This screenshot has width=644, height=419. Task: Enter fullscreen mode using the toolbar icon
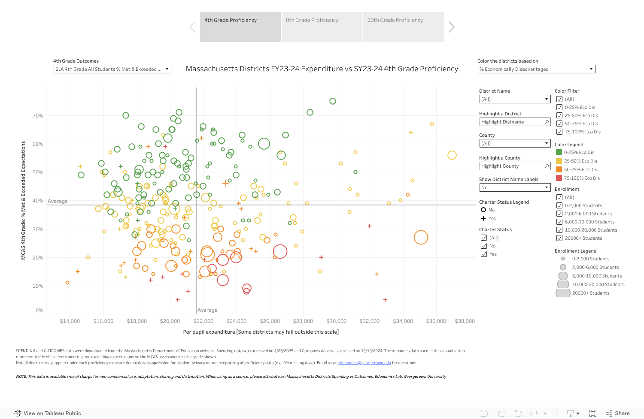tap(593, 413)
